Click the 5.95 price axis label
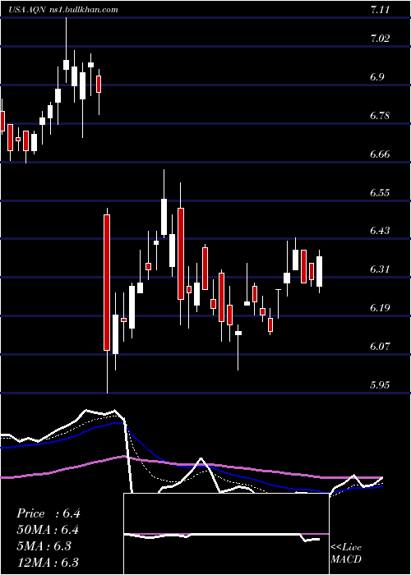The height and width of the screenshot is (575, 411). point(380,384)
